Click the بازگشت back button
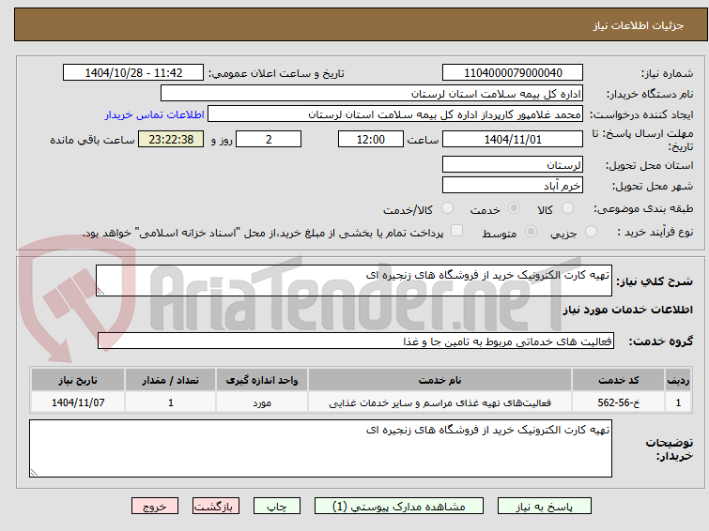709x531 pixels. point(216,507)
